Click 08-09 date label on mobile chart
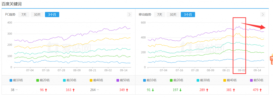 (210, 70)
